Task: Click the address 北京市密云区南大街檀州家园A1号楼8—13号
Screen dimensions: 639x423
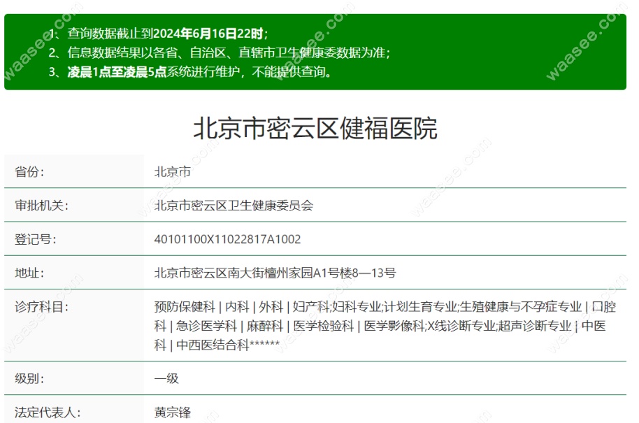Action: coord(275,273)
